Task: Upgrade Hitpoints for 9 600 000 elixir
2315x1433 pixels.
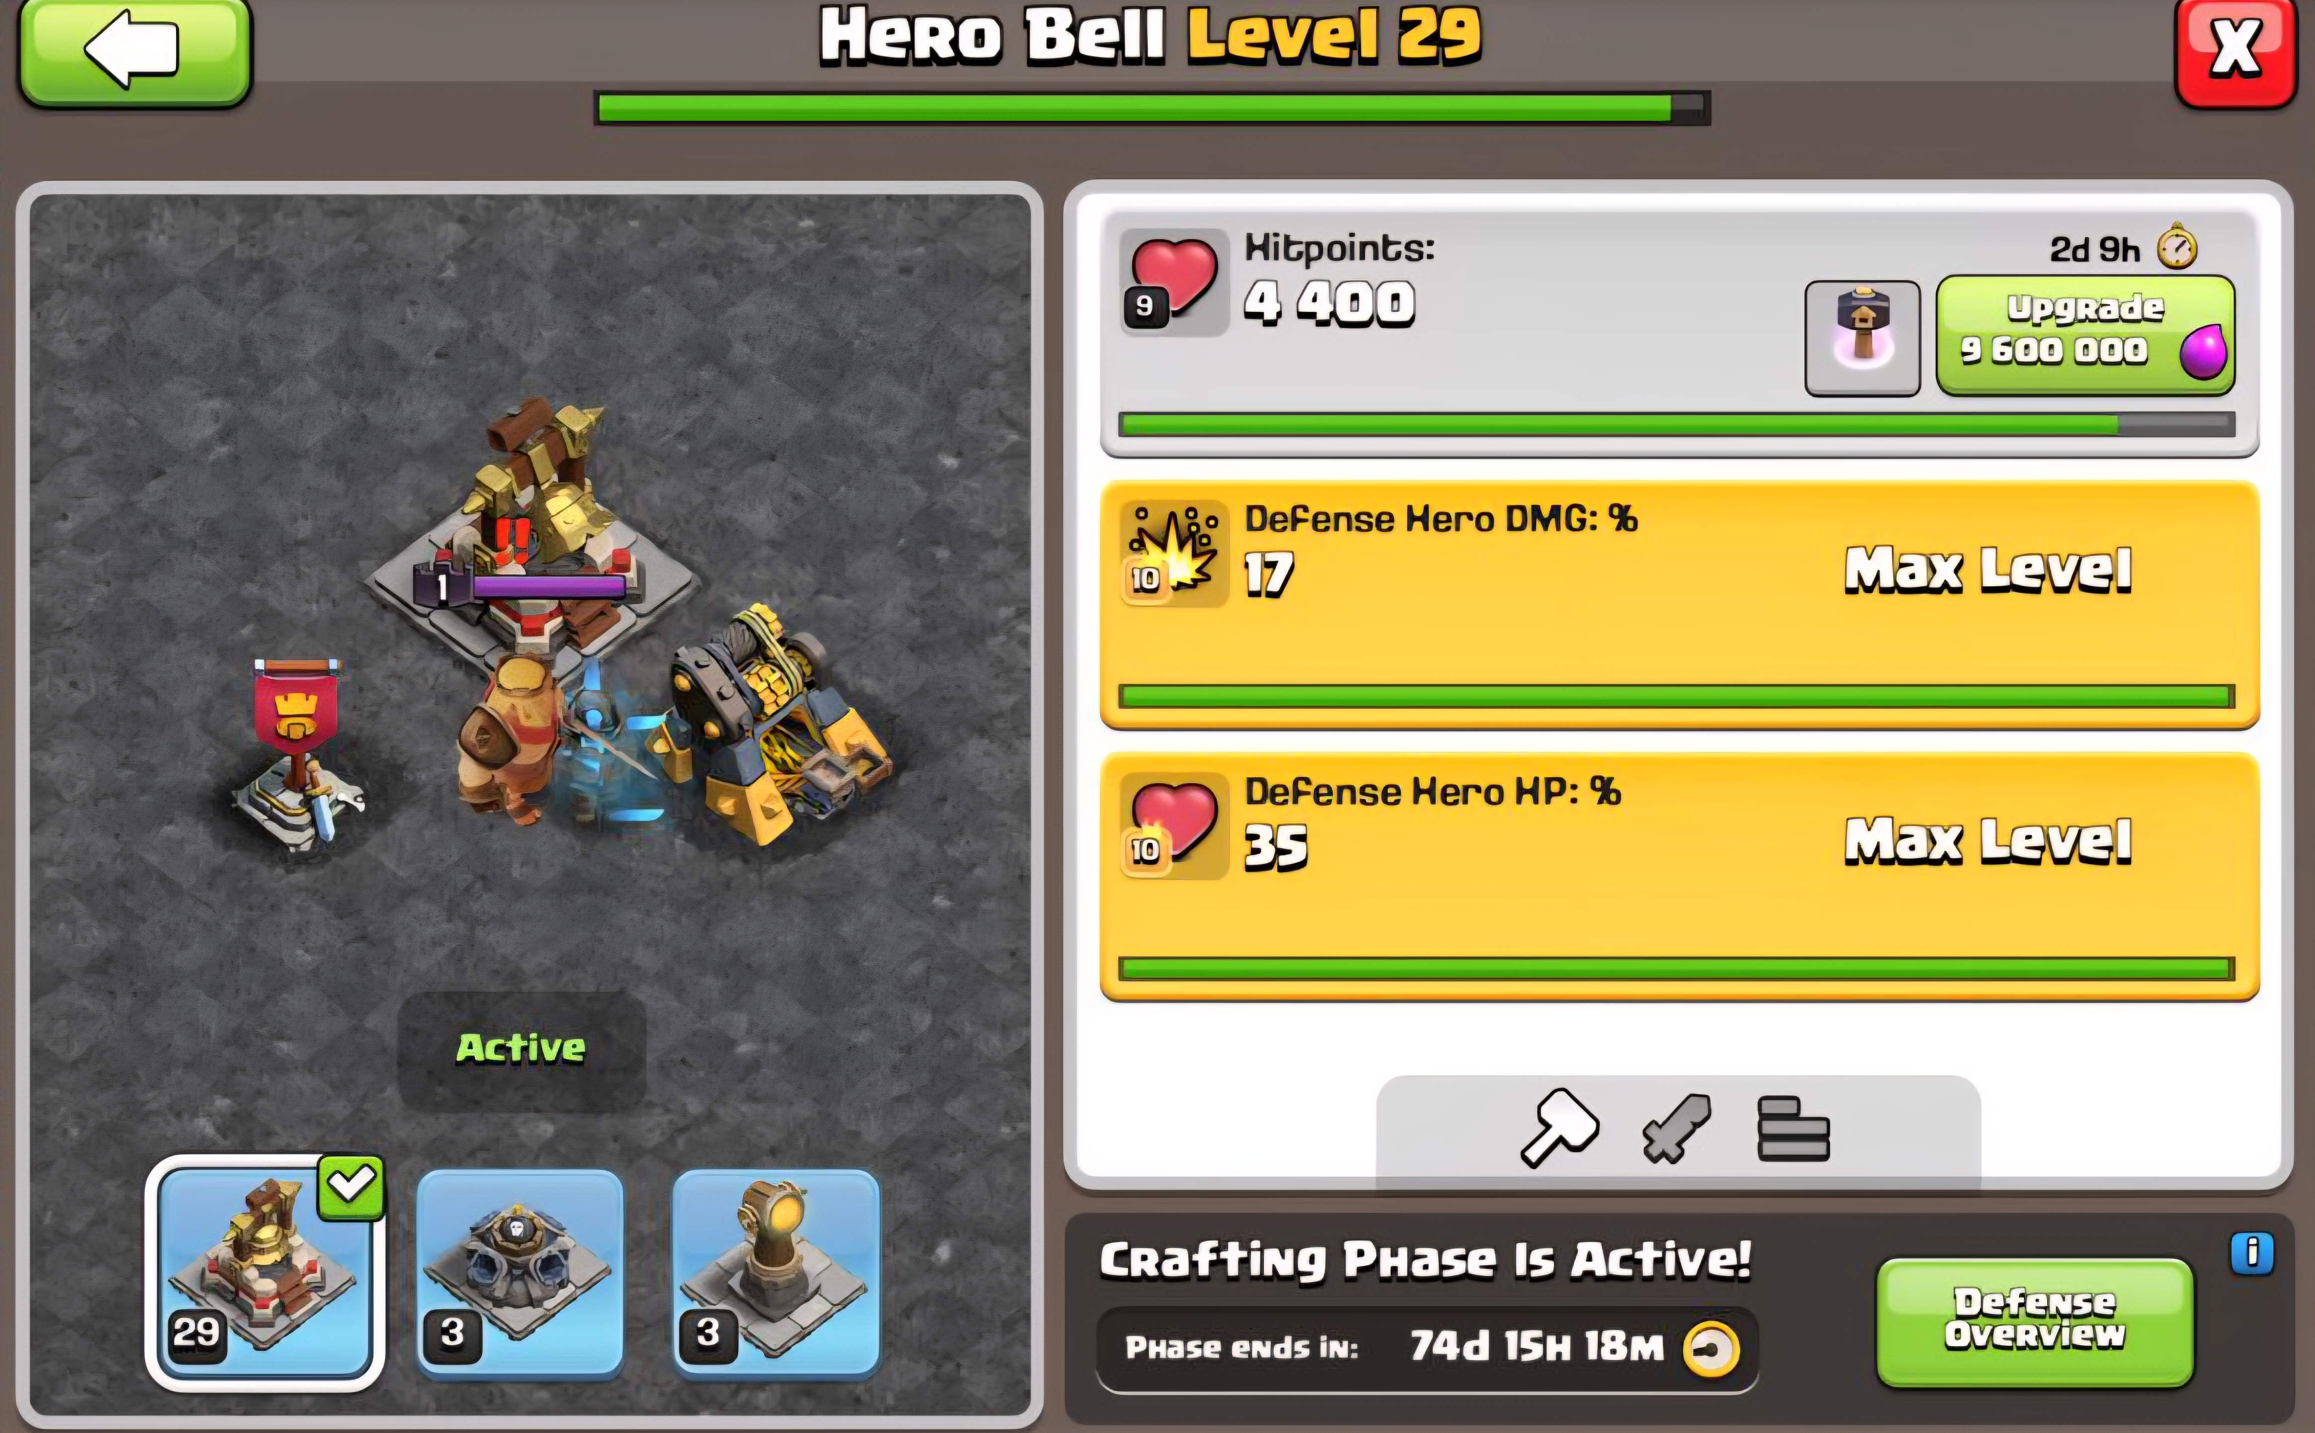Action: pos(2084,334)
